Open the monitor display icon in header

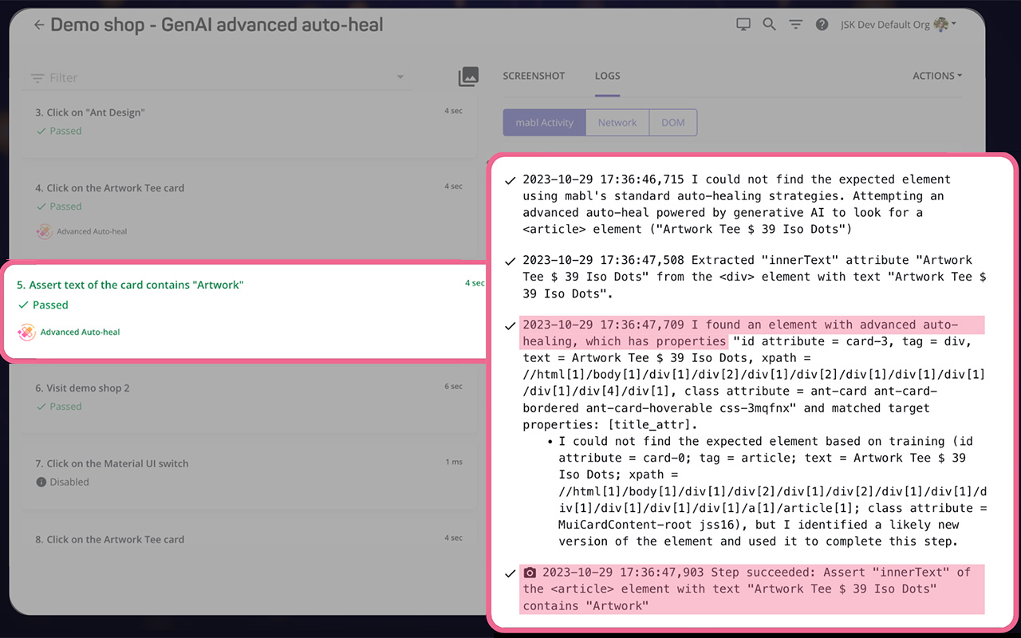[743, 25]
